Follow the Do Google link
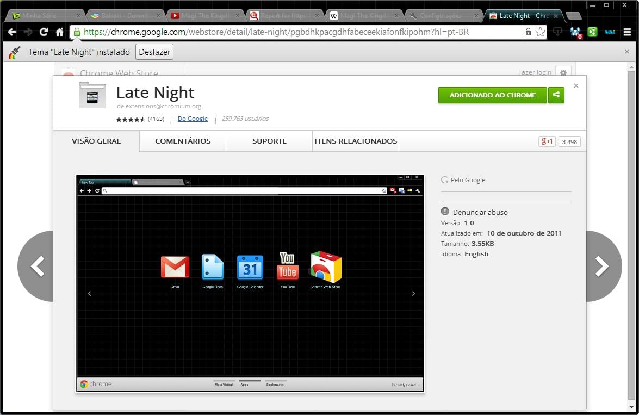639x415 pixels. pyautogui.click(x=193, y=119)
